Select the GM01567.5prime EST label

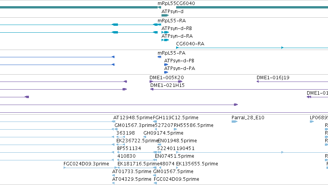click(x=173, y=172)
